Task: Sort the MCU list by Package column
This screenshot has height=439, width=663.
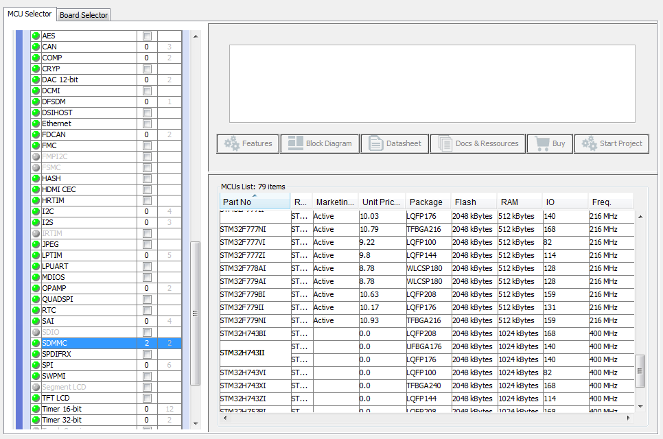Action: 428,202
